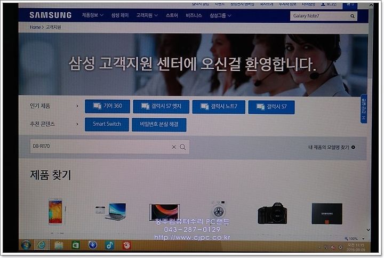Expand the 제품정보 menu

(x=93, y=15)
